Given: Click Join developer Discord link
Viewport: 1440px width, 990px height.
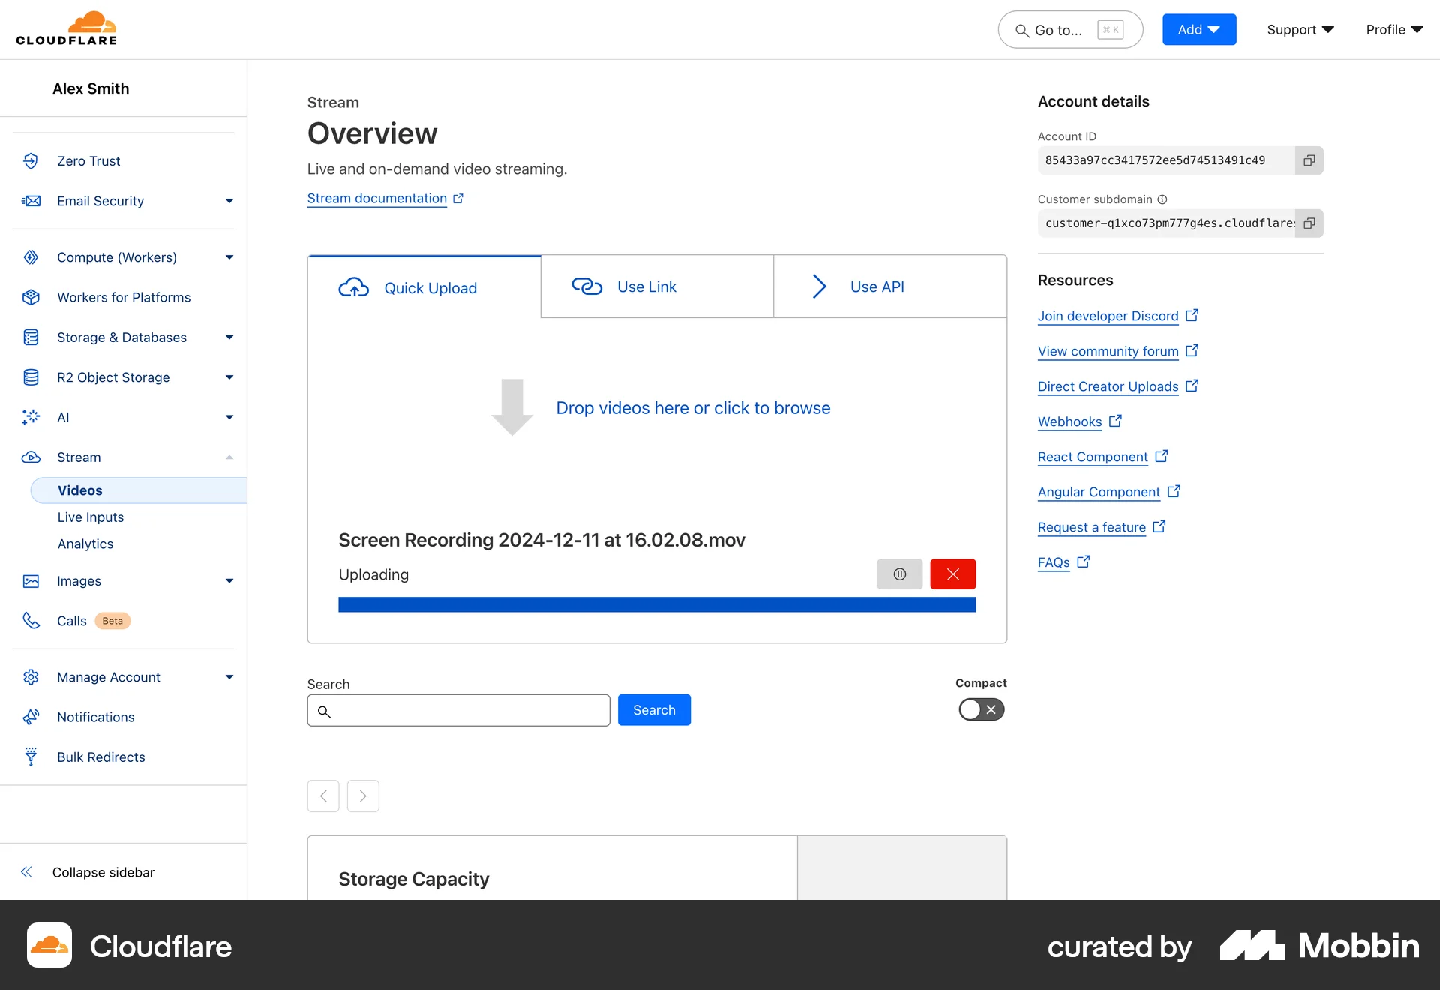Looking at the screenshot, I should pyautogui.click(x=1108, y=316).
